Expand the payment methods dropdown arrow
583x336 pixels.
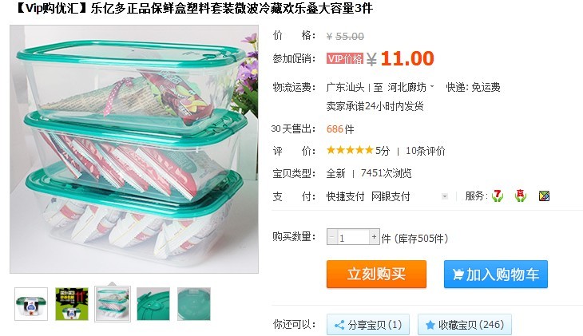pos(444,196)
